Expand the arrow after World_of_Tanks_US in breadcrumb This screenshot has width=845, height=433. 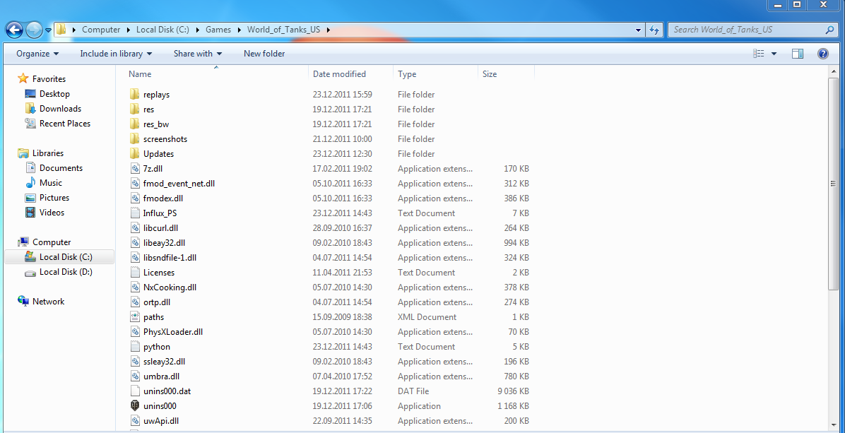328,30
